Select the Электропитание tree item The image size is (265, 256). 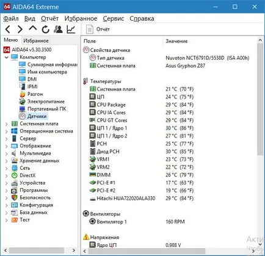(x=42, y=101)
